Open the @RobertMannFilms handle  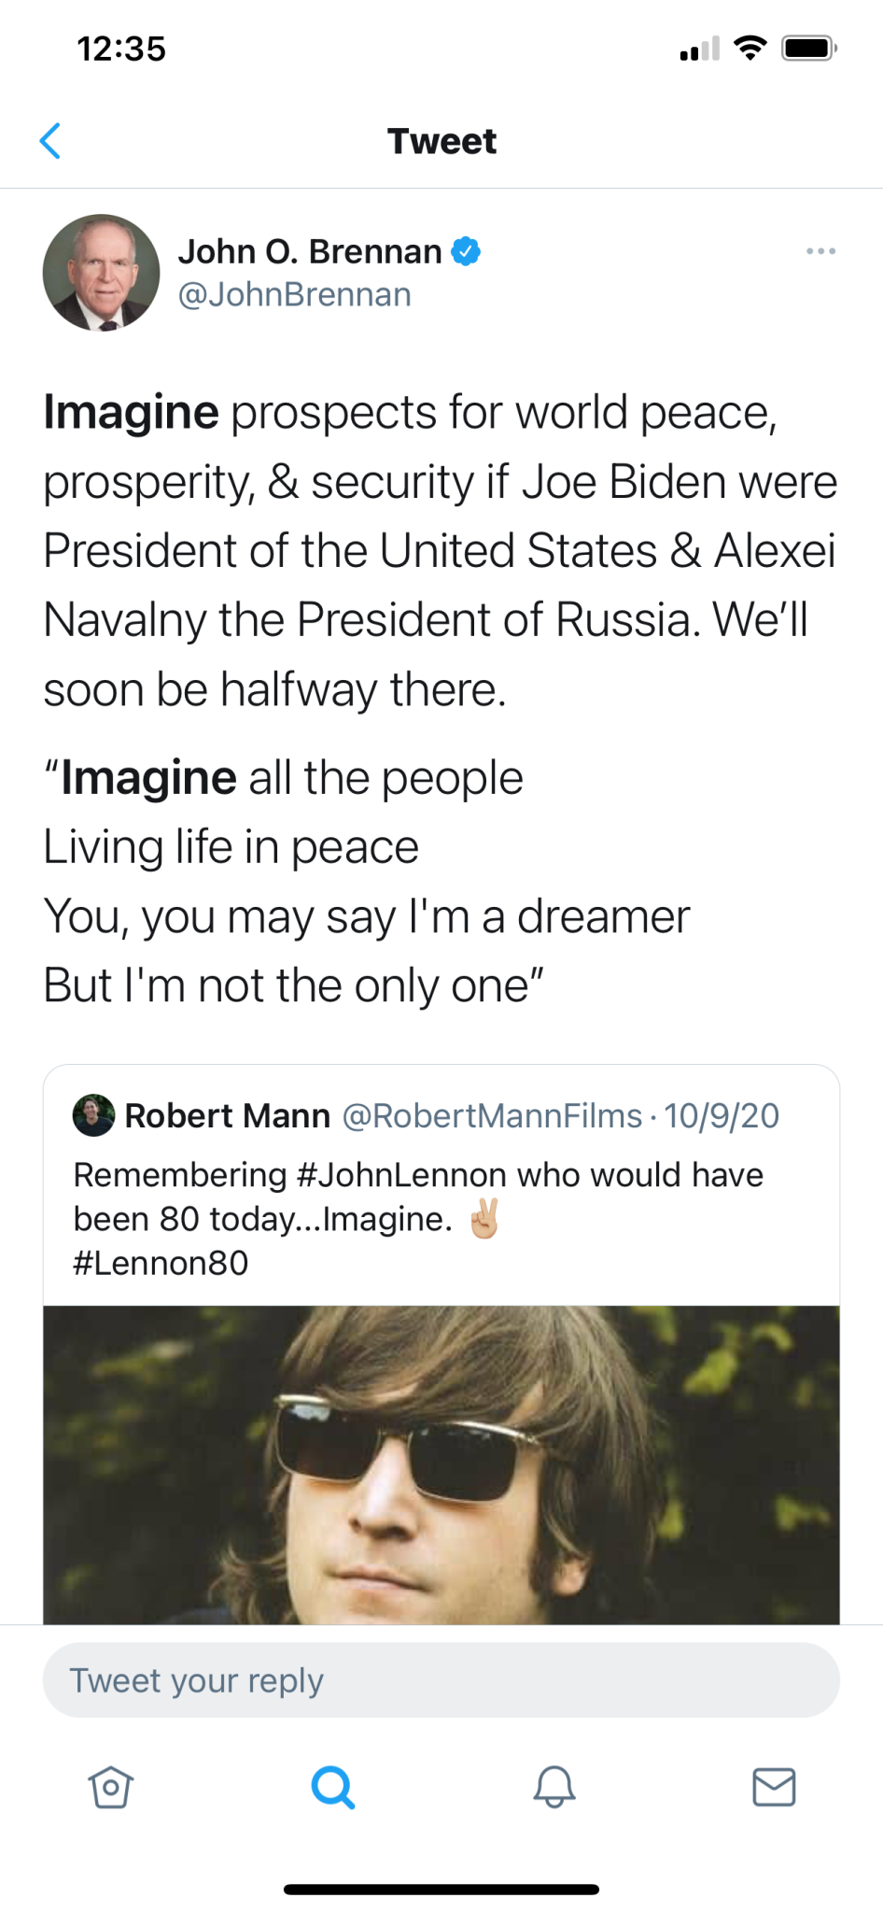tap(492, 1115)
